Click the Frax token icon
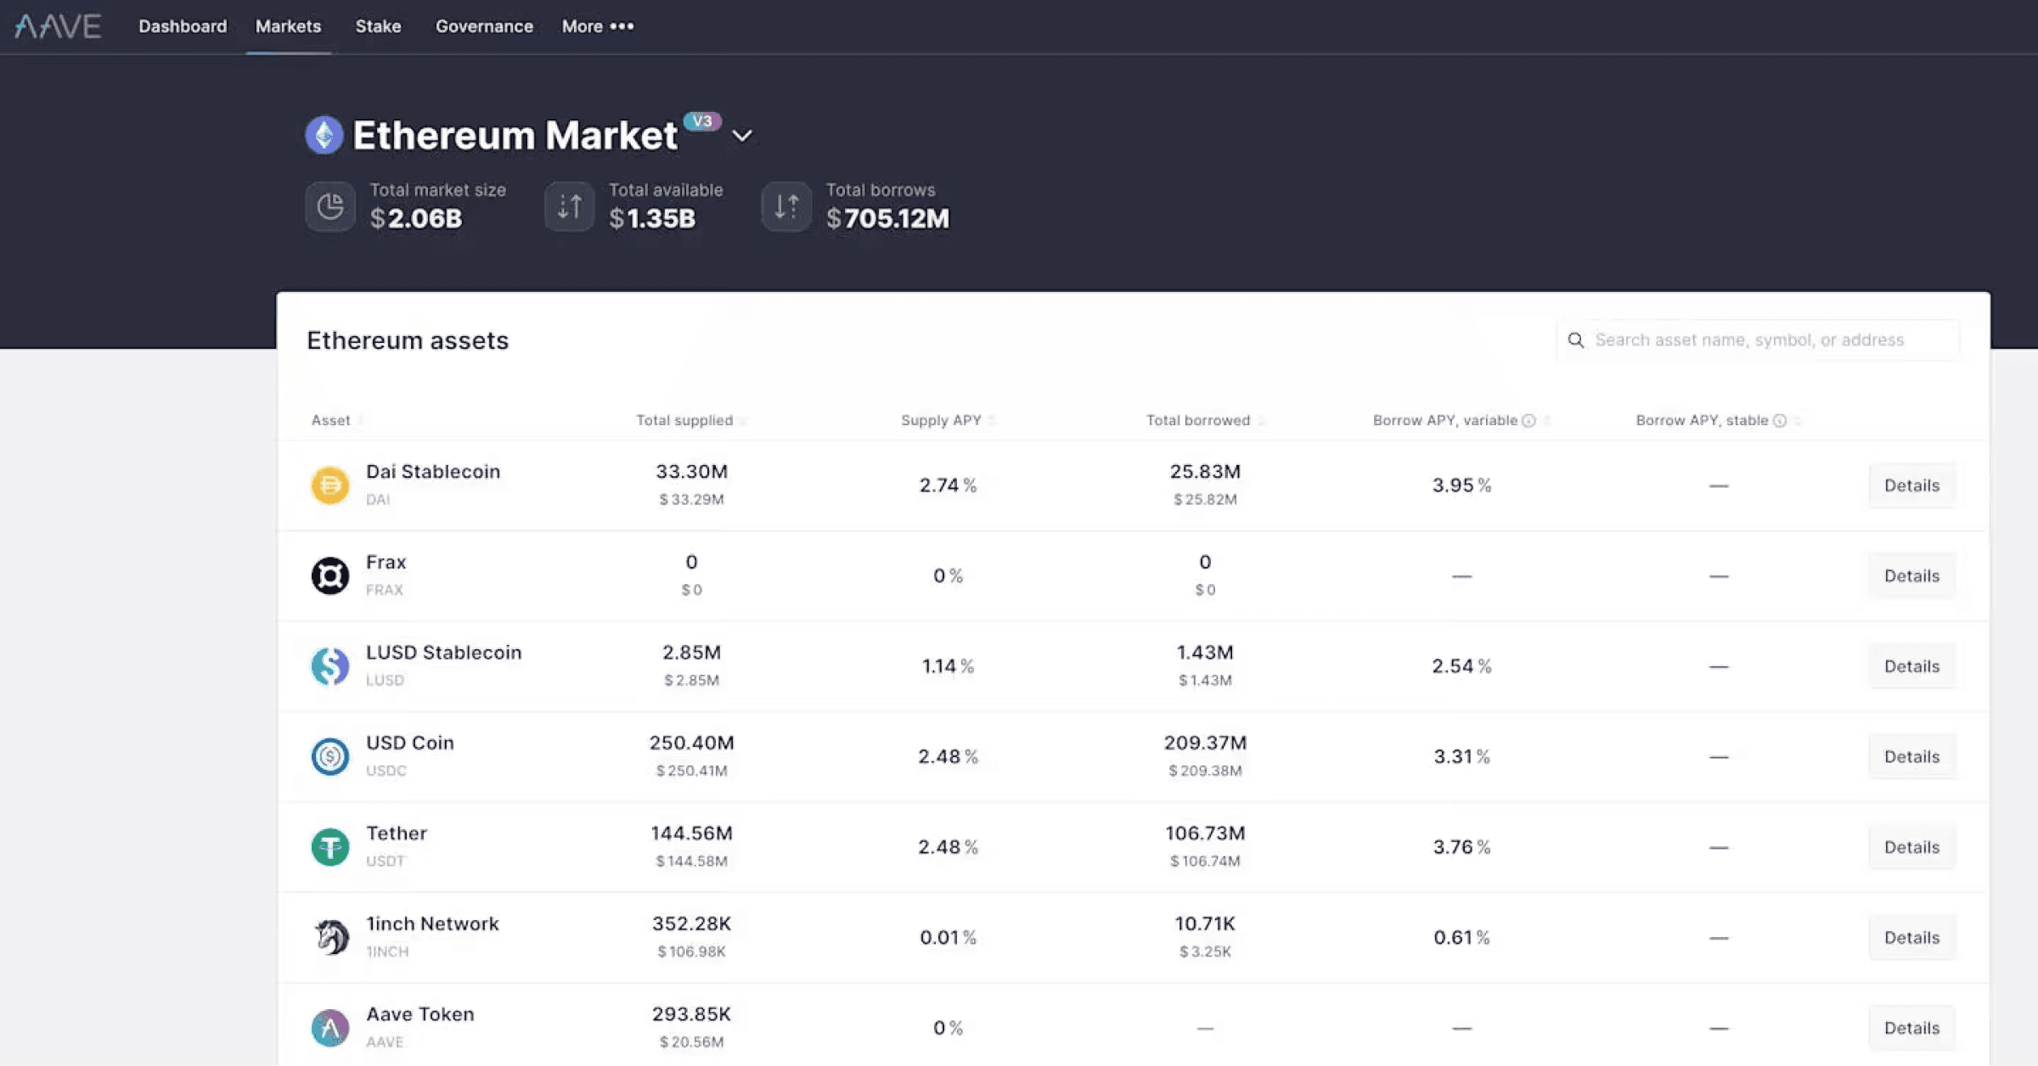 click(330, 575)
